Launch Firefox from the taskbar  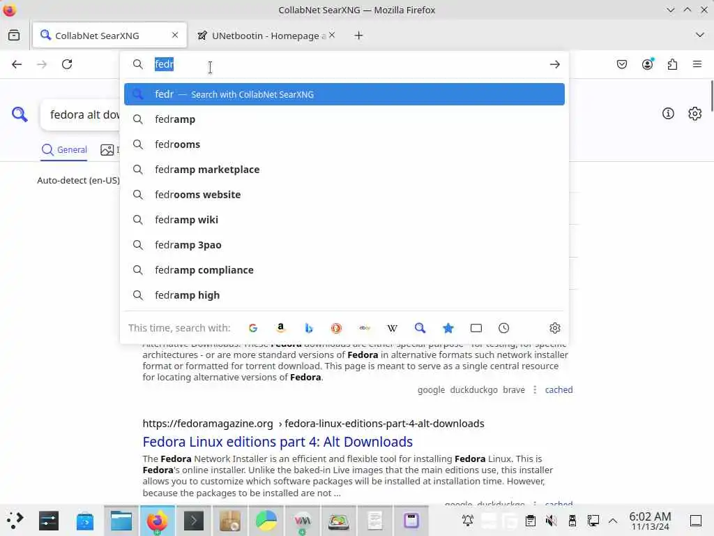(x=157, y=521)
